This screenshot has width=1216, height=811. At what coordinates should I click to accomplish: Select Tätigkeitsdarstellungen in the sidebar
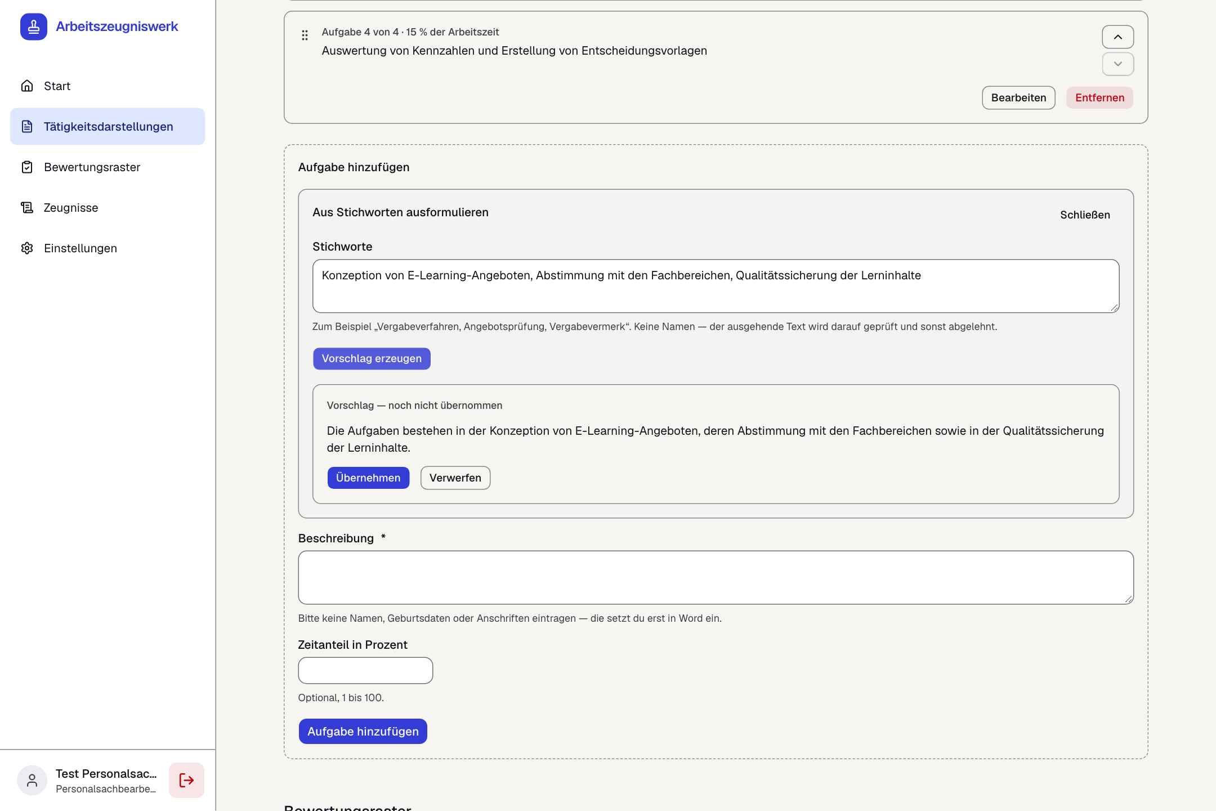(108, 126)
